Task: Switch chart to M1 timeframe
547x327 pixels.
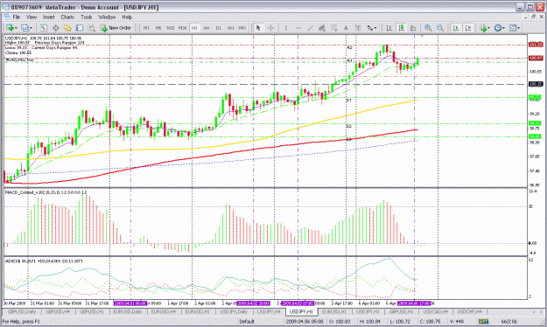Action: [x=146, y=28]
